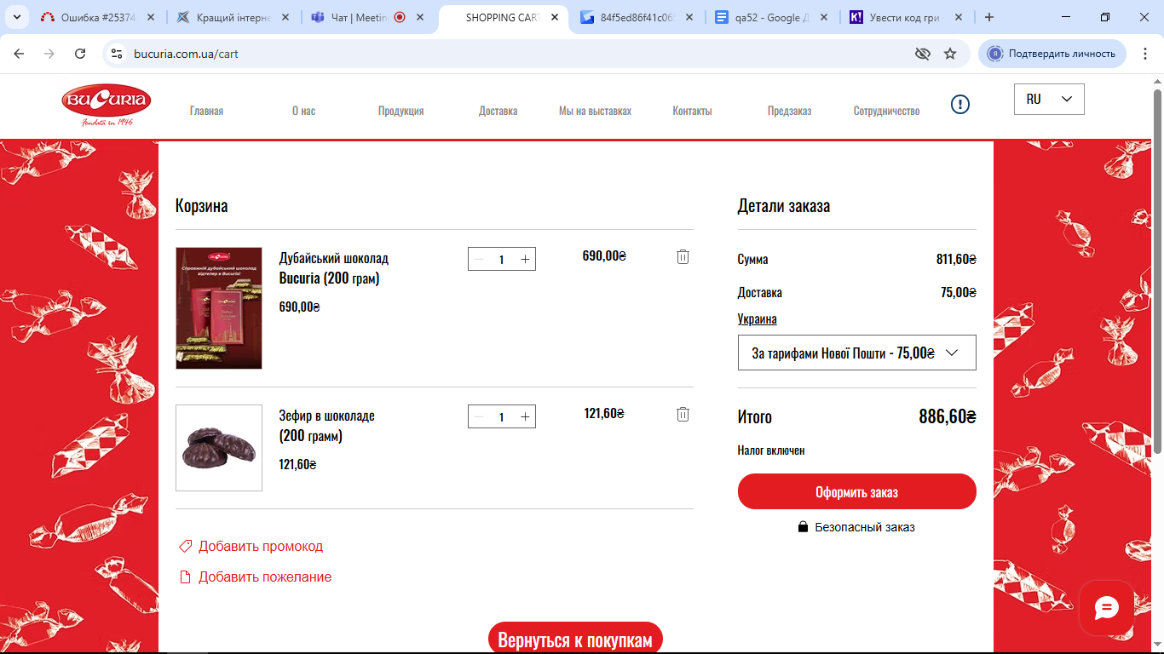Open the RU language dropdown
This screenshot has height=654, width=1164.
(x=1049, y=99)
